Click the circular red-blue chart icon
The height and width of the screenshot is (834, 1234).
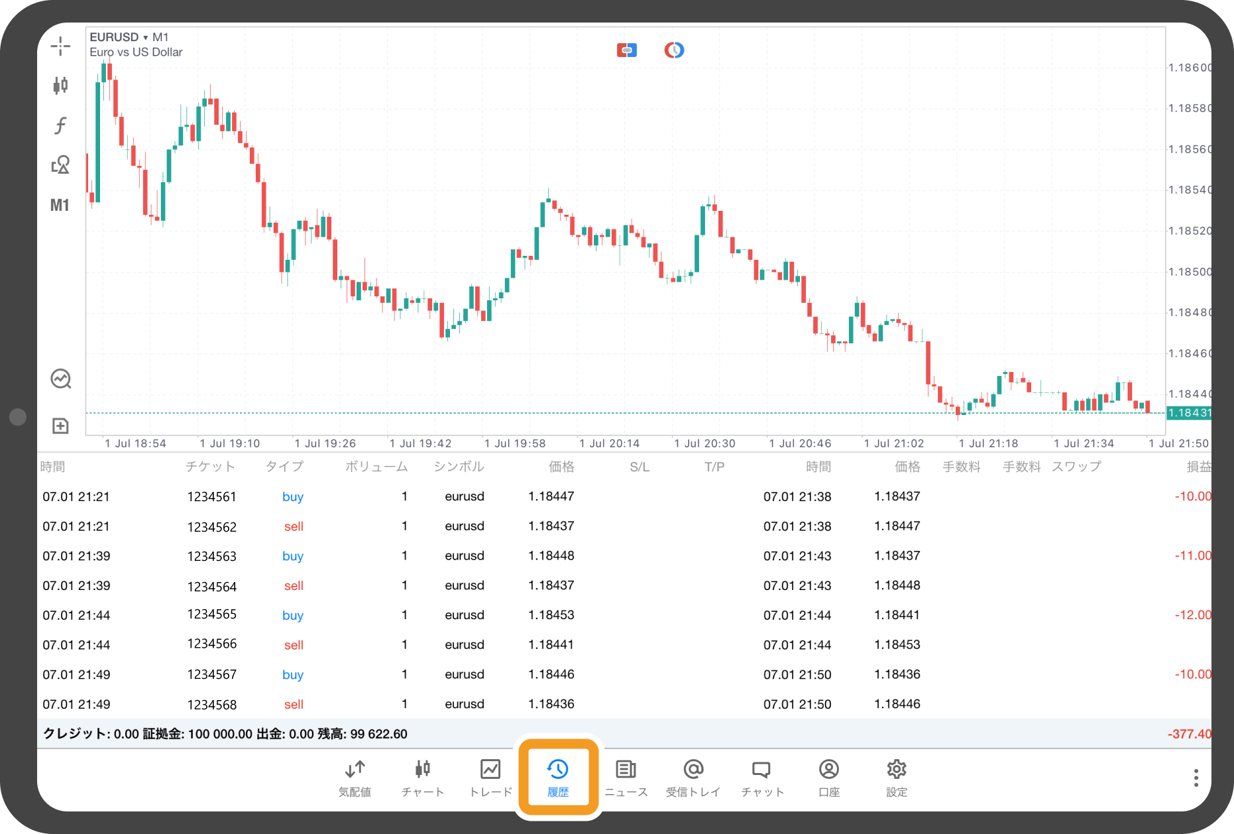click(x=674, y=50)
